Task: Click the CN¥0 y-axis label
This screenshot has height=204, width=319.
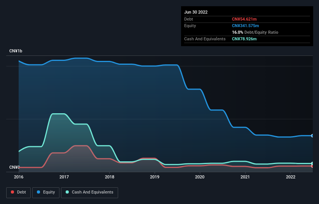Action: (14, 167)
